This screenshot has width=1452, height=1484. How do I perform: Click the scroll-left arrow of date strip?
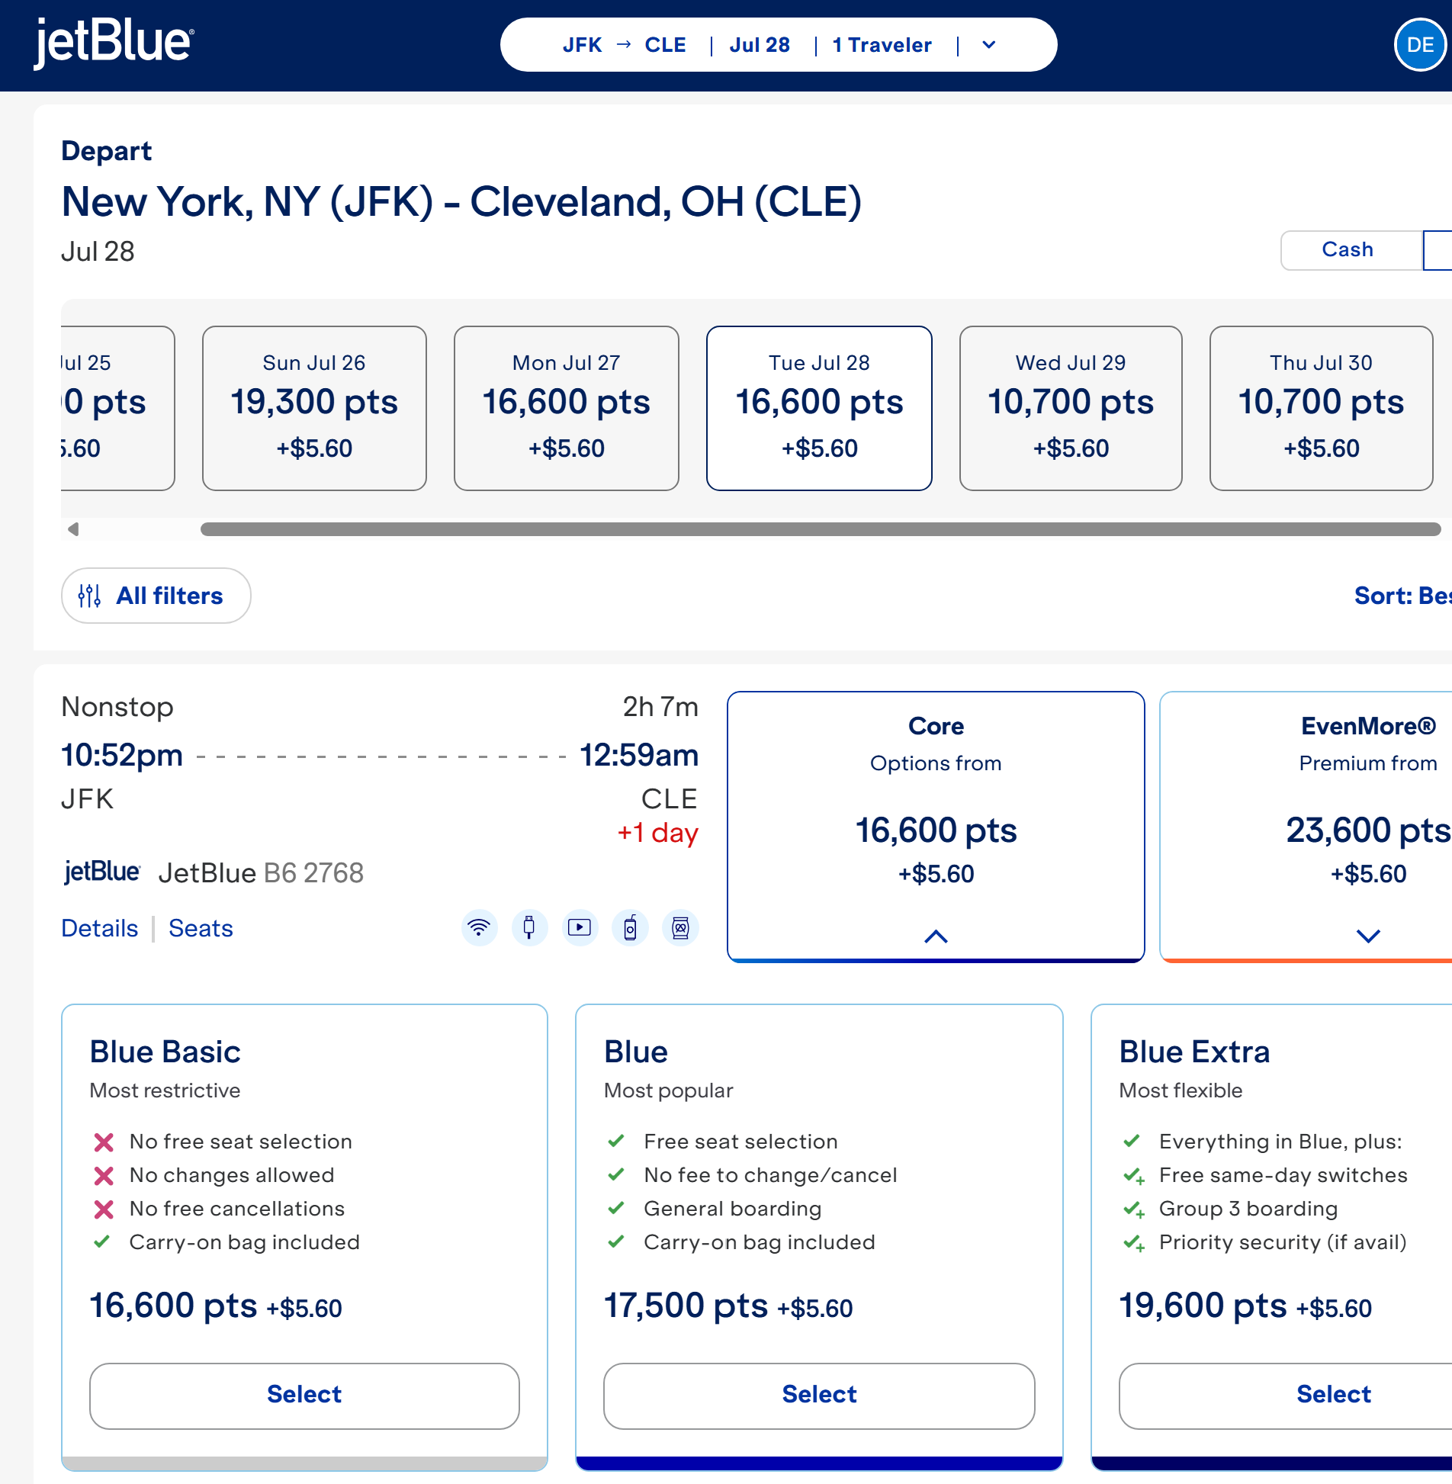73,529
